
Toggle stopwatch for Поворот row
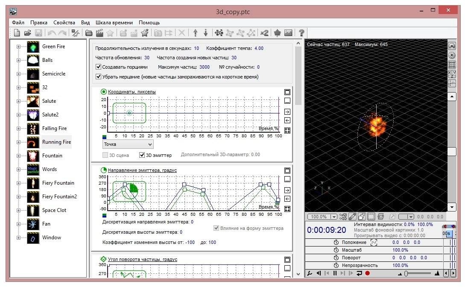pos(336,258)
